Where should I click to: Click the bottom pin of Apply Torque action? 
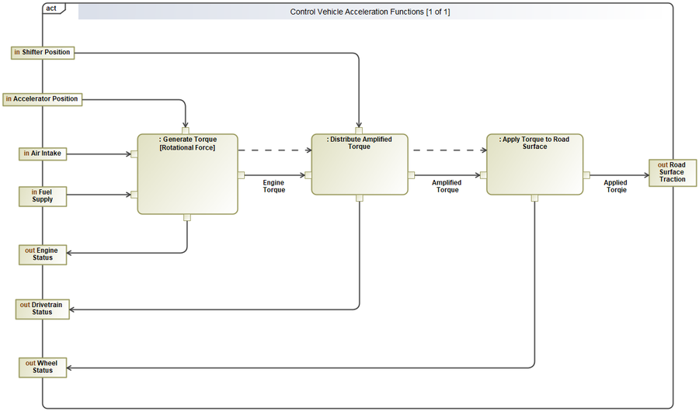534,198
